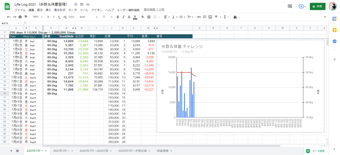Select the 歩数＆体重 チャレンジ chart
This screenshot has width=340, height=155.
[240, 86]
